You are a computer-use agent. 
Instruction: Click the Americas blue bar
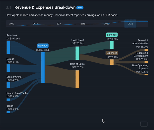point(8,47)
